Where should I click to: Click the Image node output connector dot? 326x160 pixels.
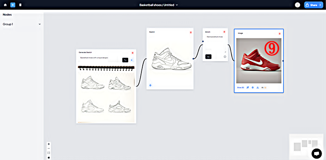click(283, 61)
